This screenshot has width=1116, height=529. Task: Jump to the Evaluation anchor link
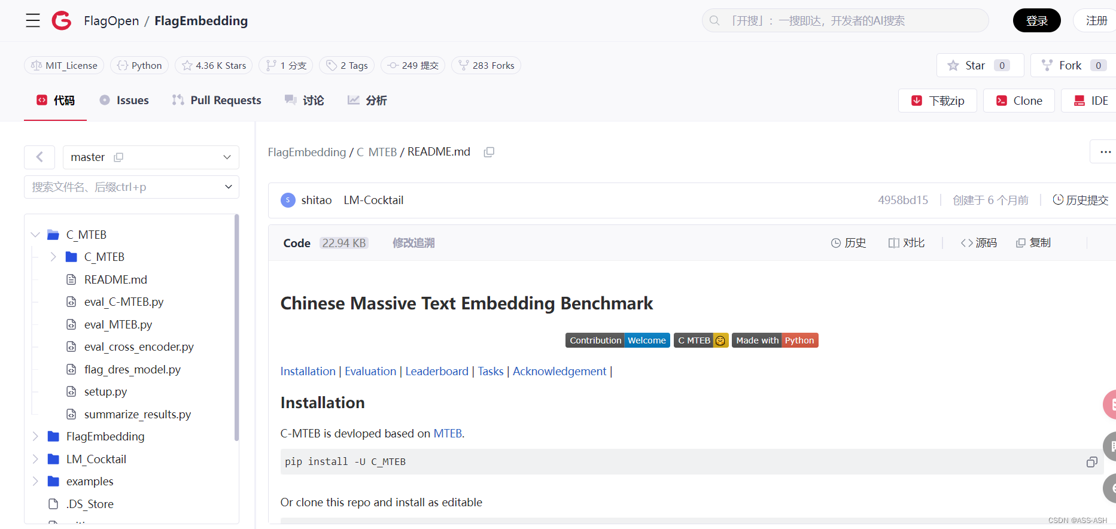pyautogui.click(x=370, y=372)
